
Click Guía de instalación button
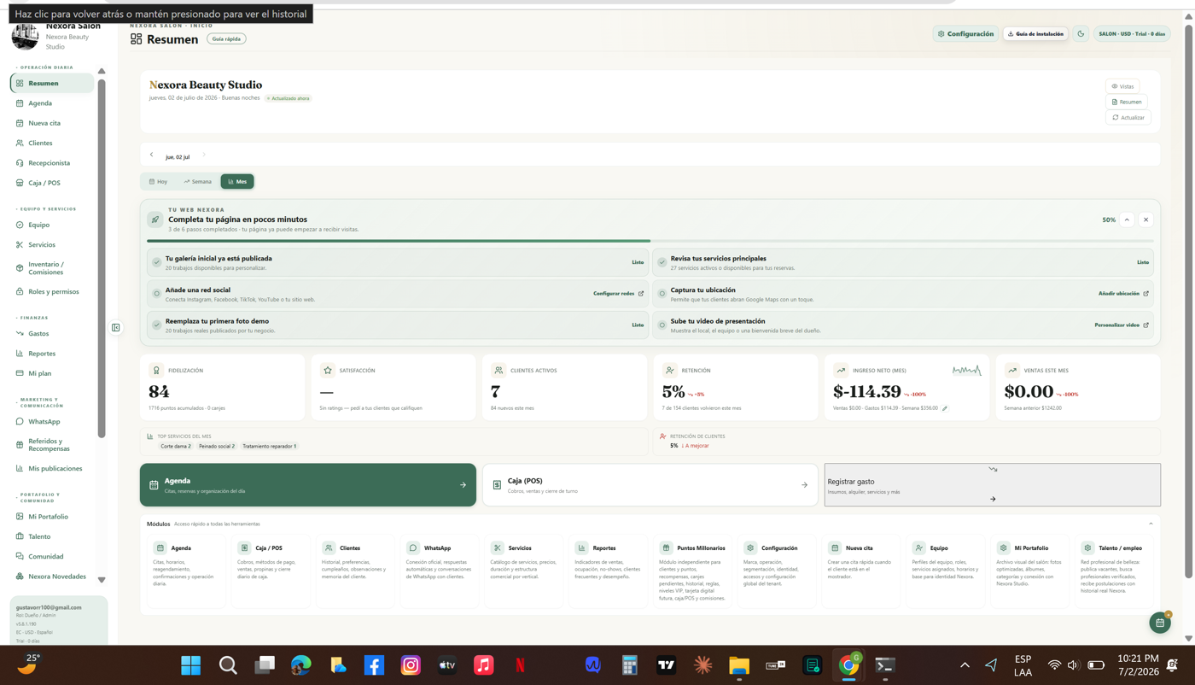tap(1035, 34)
